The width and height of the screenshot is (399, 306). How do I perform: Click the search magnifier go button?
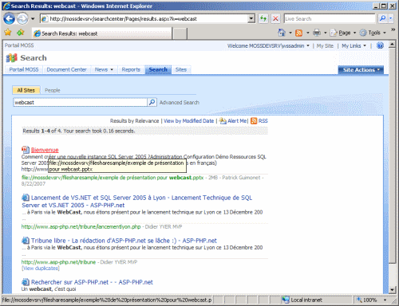152,102
